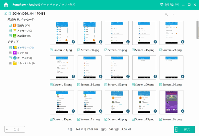Click the SONY device phone icon
Viewport: 199px width, 136px height.
pos(10,14)
